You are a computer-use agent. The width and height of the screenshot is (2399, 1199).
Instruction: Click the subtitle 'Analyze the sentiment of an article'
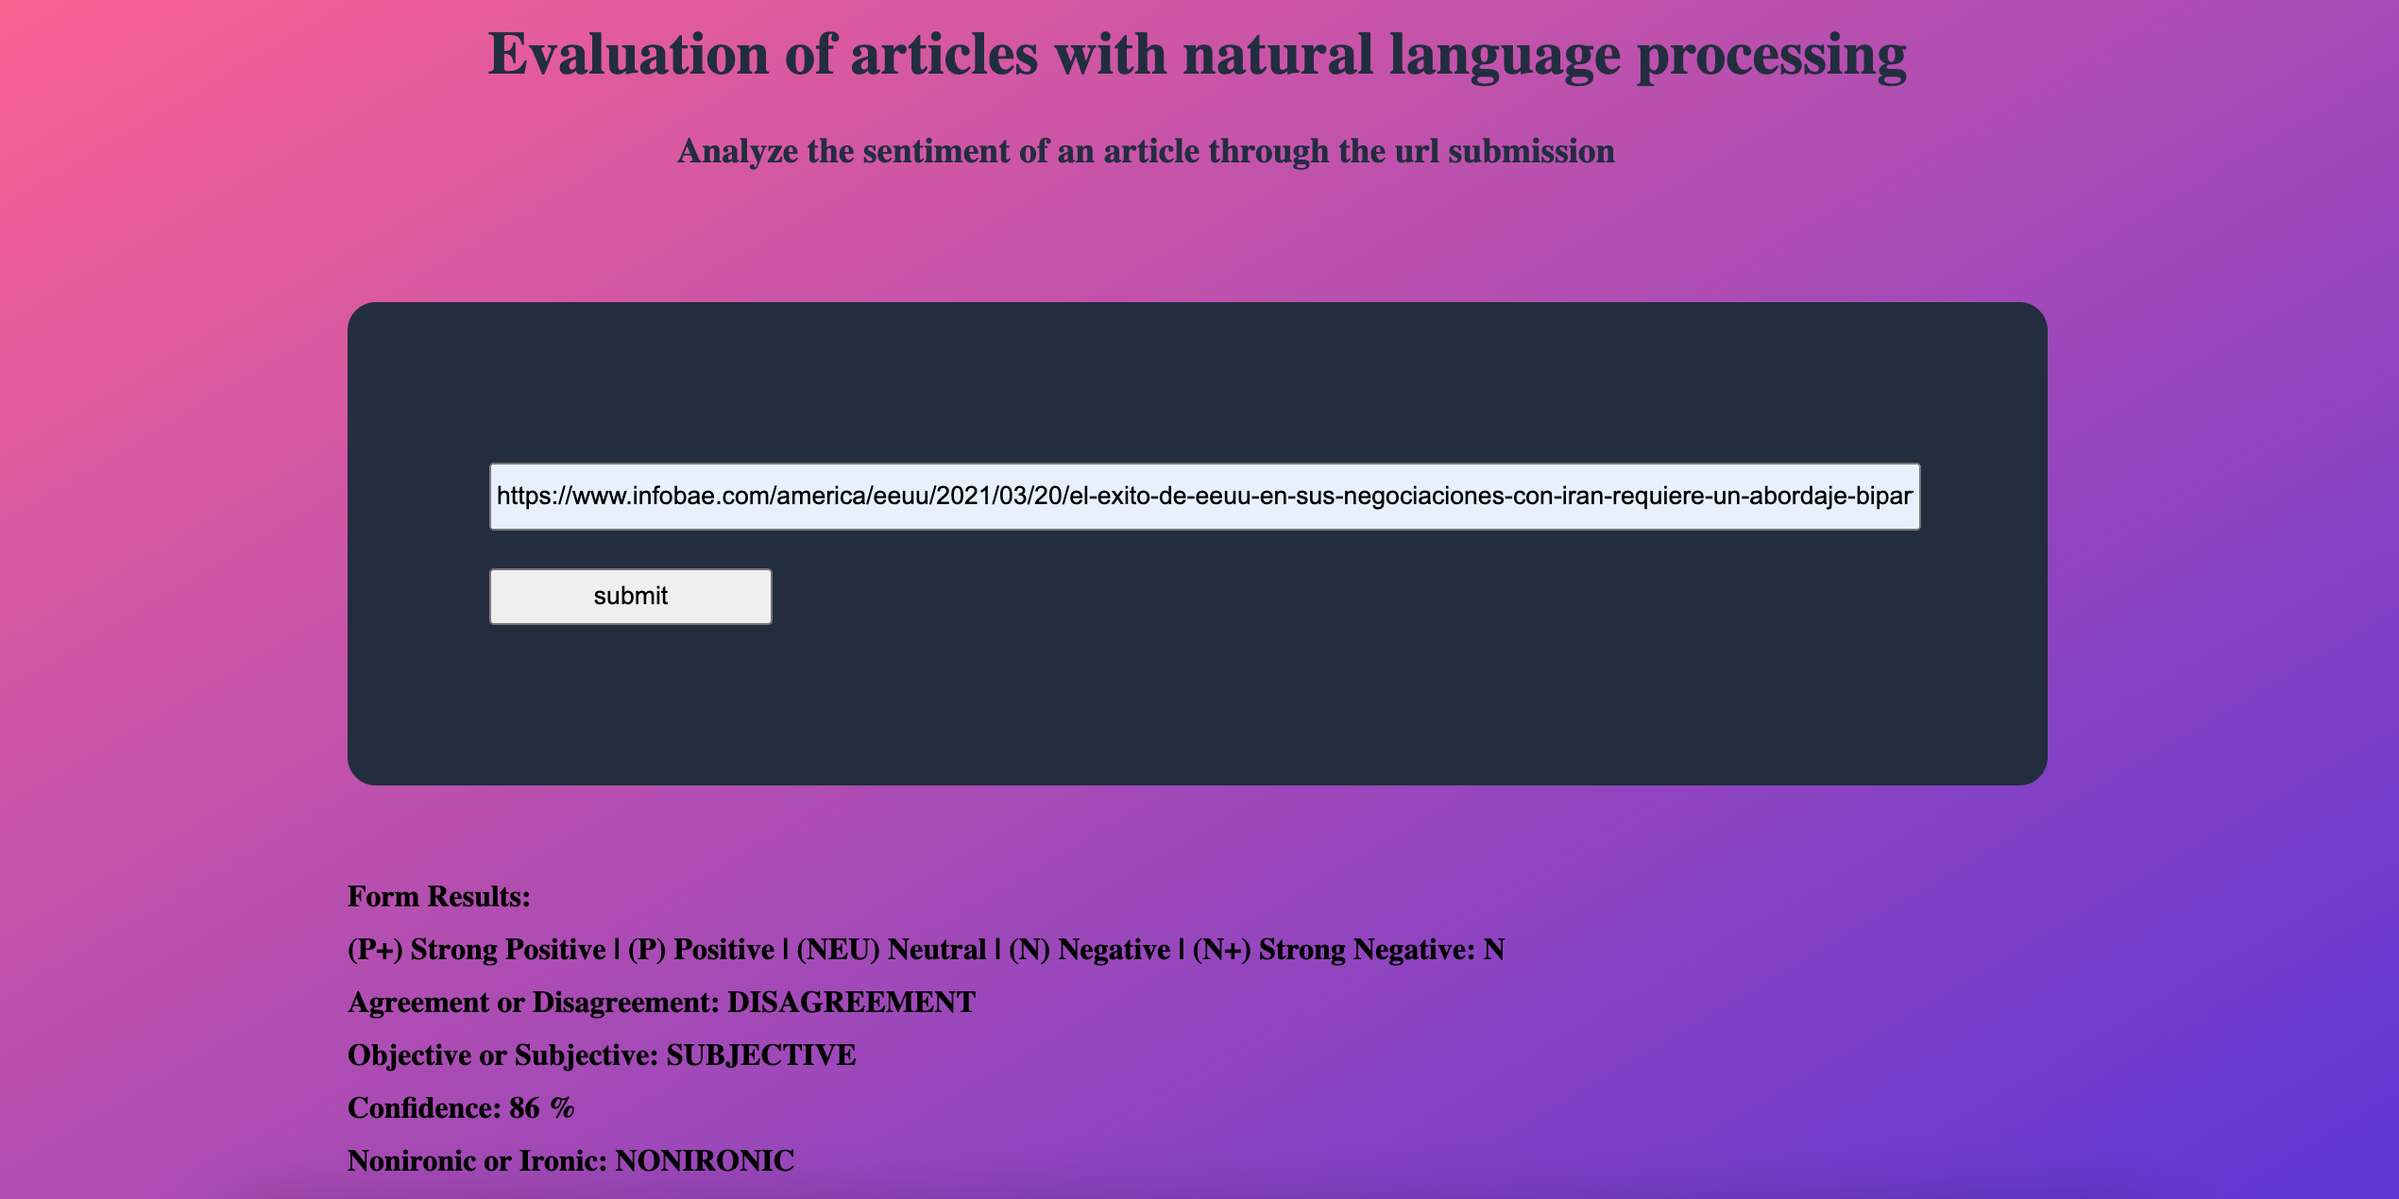click(x=1146, y=151)
